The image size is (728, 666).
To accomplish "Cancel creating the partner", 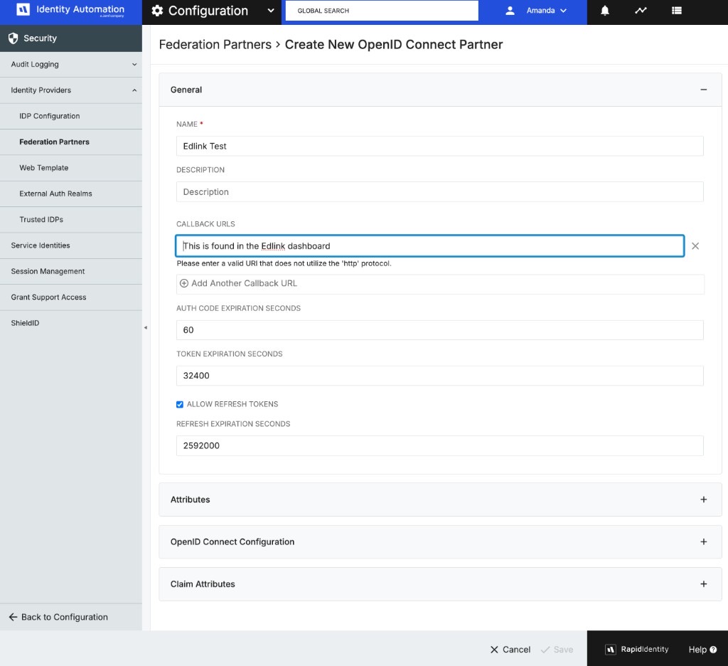I will (x=510, y=649).
